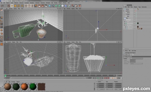This screenshot has width=151, height=92.
Task: Click the brown sphere texture tag on the last object row
Action: tap(141, 29)
